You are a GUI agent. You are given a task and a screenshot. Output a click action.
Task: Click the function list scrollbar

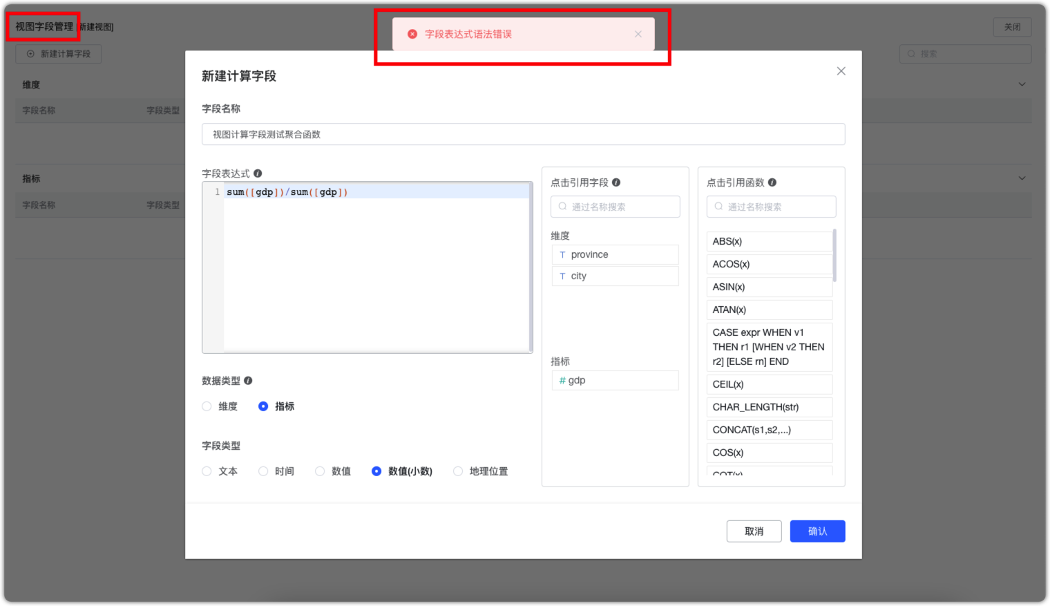pyautogui.click(x=834, y=256)
